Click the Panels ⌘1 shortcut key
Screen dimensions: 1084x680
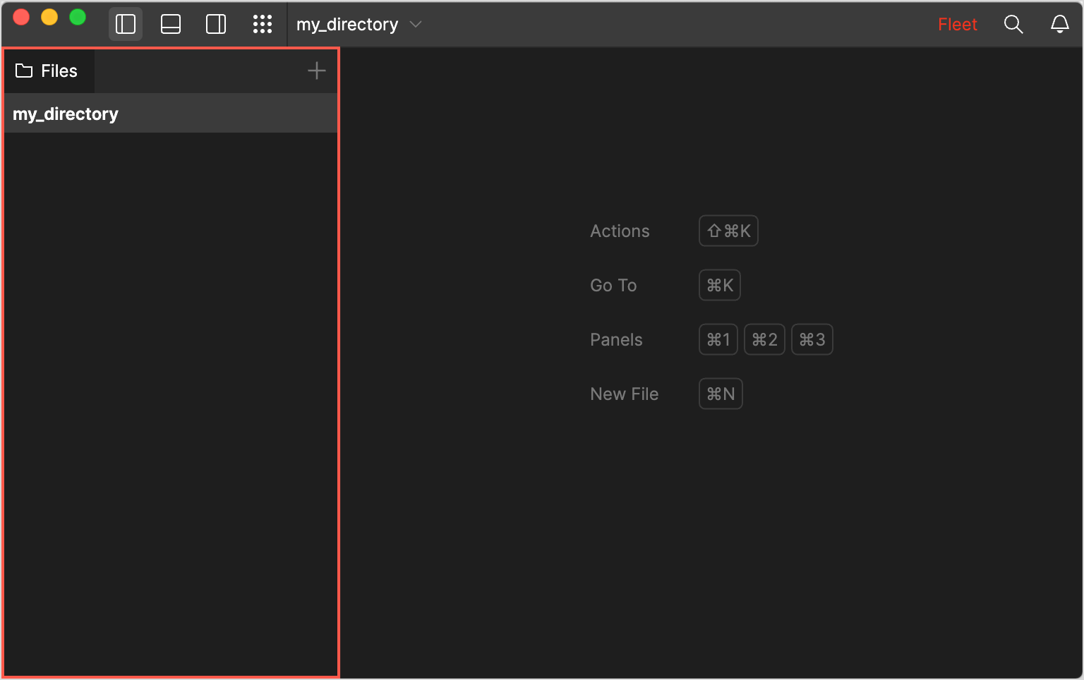click(x=718, y=339)
